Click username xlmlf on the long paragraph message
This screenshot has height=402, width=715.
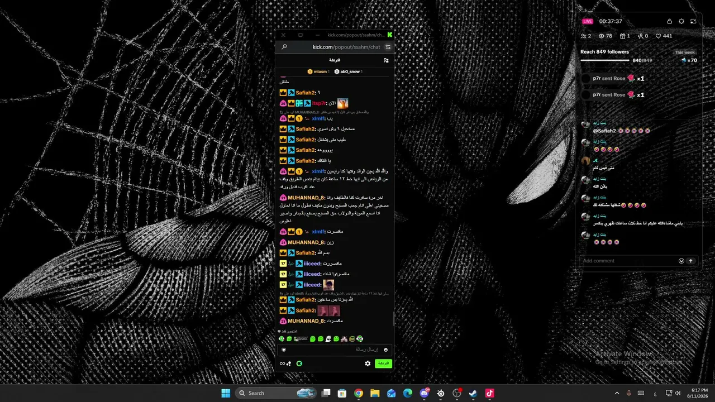(318, 171)
